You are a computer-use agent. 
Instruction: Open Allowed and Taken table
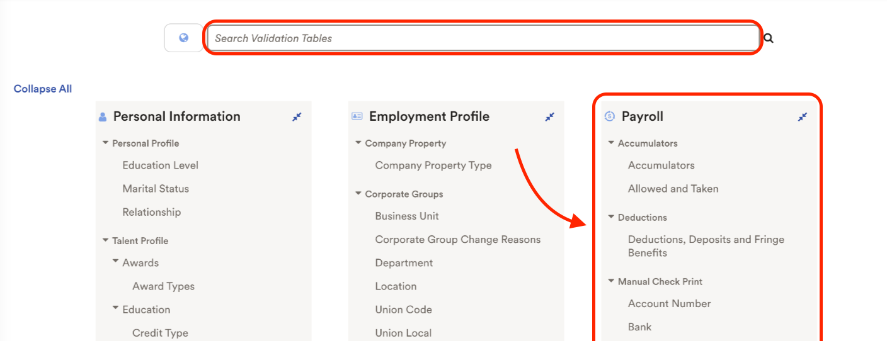[673, 189]
